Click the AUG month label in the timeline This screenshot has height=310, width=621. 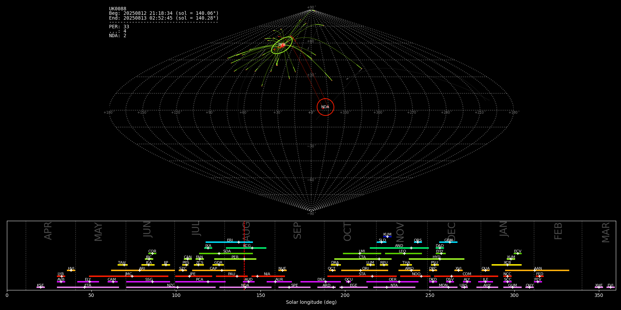click(246, 231)
